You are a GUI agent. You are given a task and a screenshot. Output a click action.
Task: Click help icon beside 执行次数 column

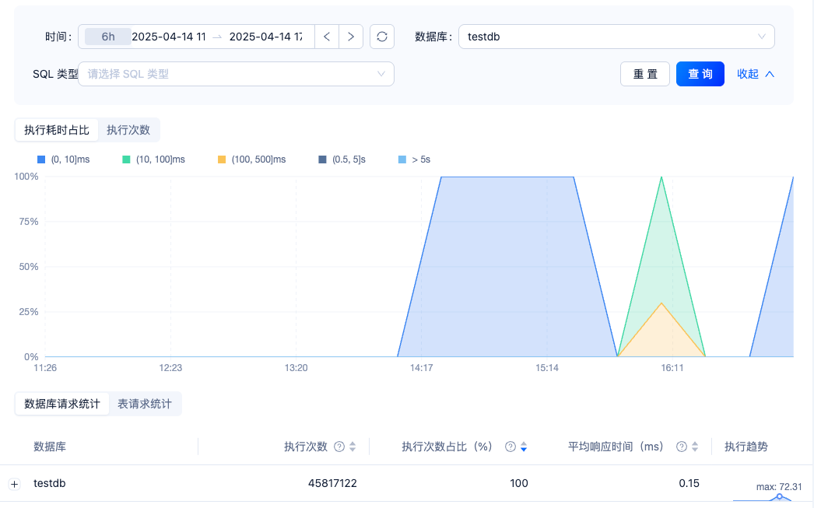point(339,447)
